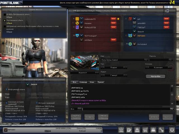Toggle the ready badge on syll row
Screen dimensions: 179x134
click(166, 19)
